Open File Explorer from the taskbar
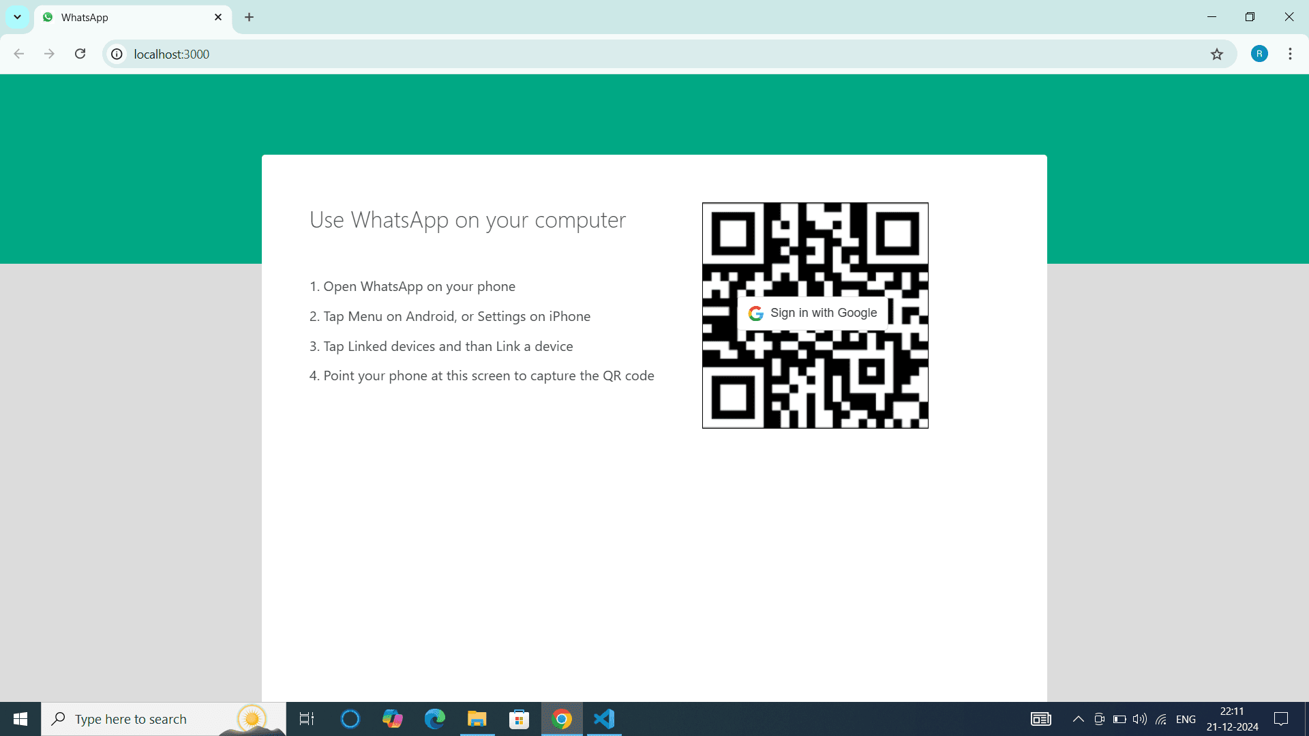Image resolution: width=1309 pixels, height=736 pixels. pos(477,719)
